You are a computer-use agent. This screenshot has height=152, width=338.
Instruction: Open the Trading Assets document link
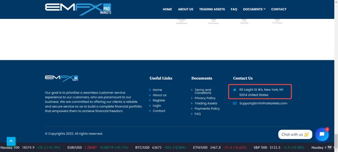(x=206, y=103)
